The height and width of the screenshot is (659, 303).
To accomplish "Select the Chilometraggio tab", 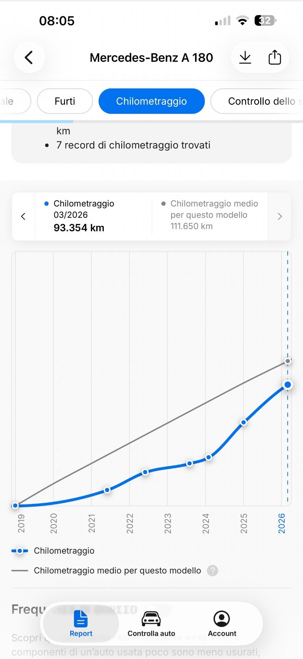I will tap(151, 101).
